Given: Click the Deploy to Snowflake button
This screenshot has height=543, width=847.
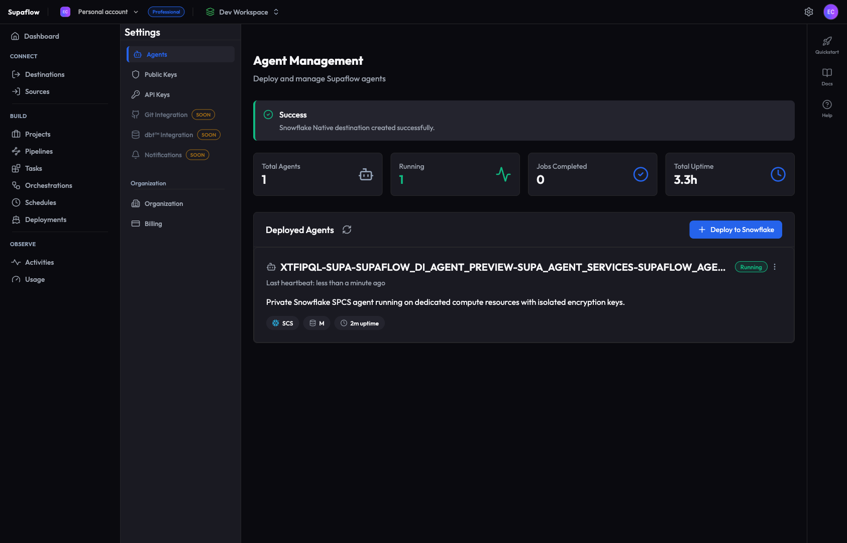Looking at the screenshot, I should 735,230.
